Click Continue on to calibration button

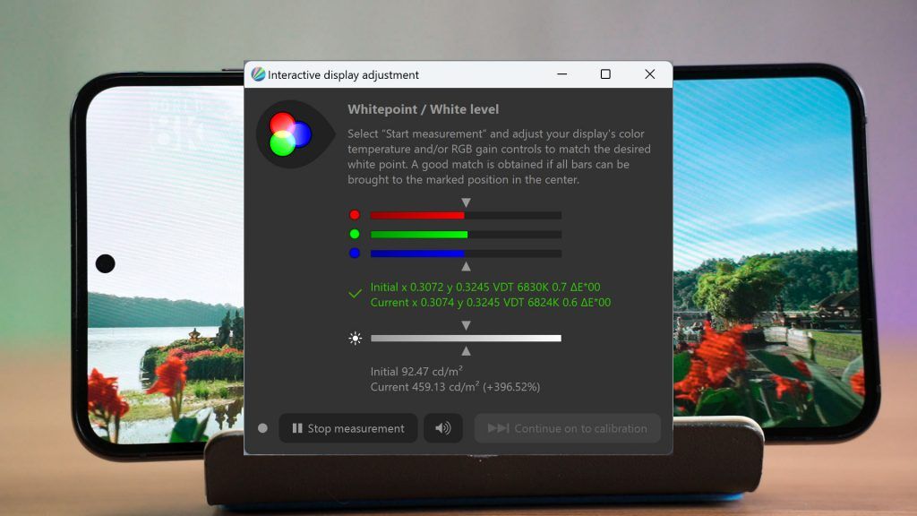[x=567, y=428]
